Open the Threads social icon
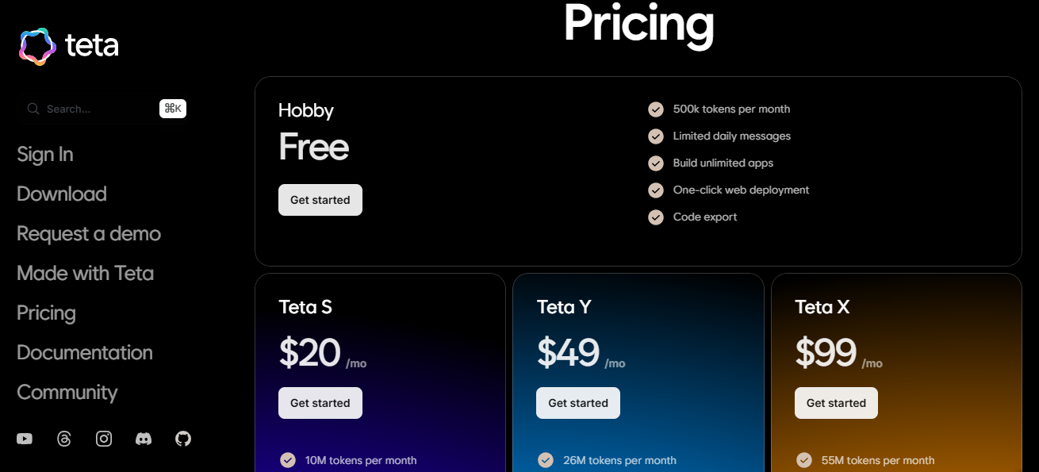1039x472 pixels. coord(64,439)
